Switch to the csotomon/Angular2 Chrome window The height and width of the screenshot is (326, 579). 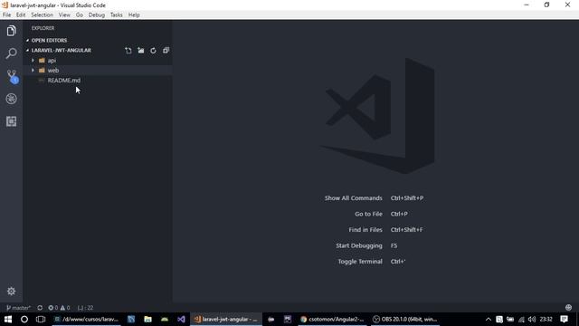click(x=332, y=320)
